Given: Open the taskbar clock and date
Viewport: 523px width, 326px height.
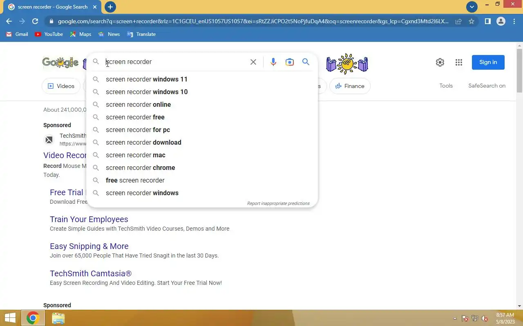Looking at the screenshot, I should (x=505, y=318).
